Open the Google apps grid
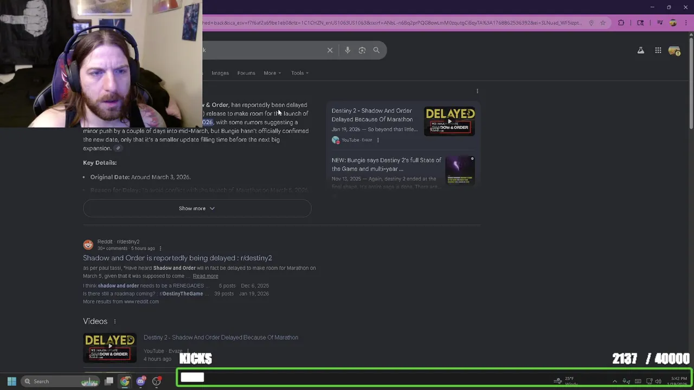 tap(658, 50)
